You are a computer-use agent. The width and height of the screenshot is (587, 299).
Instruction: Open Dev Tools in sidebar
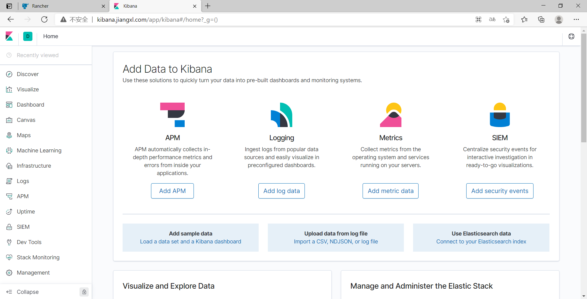click(x=29, y=242)
